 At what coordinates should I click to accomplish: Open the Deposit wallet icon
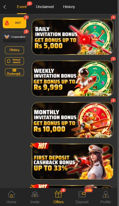[x=82, y=194]
